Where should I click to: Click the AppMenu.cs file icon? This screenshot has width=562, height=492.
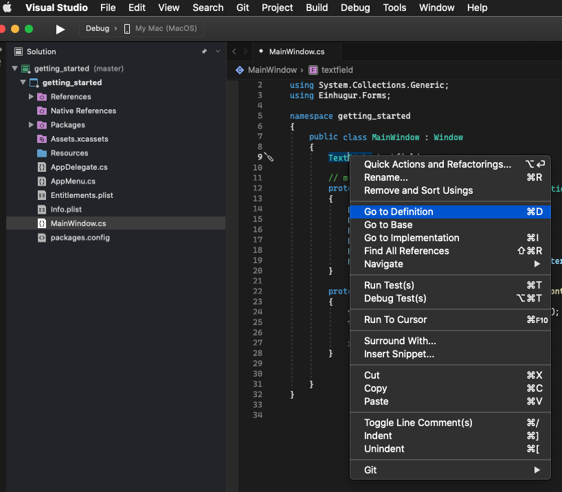(42, 181)
